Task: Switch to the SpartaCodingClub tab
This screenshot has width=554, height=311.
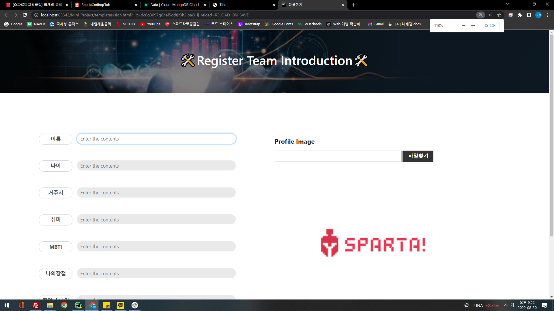Action: [x=96, y=5]
